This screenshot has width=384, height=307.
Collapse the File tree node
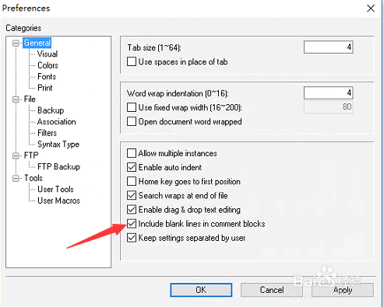(x=16, y=99)
